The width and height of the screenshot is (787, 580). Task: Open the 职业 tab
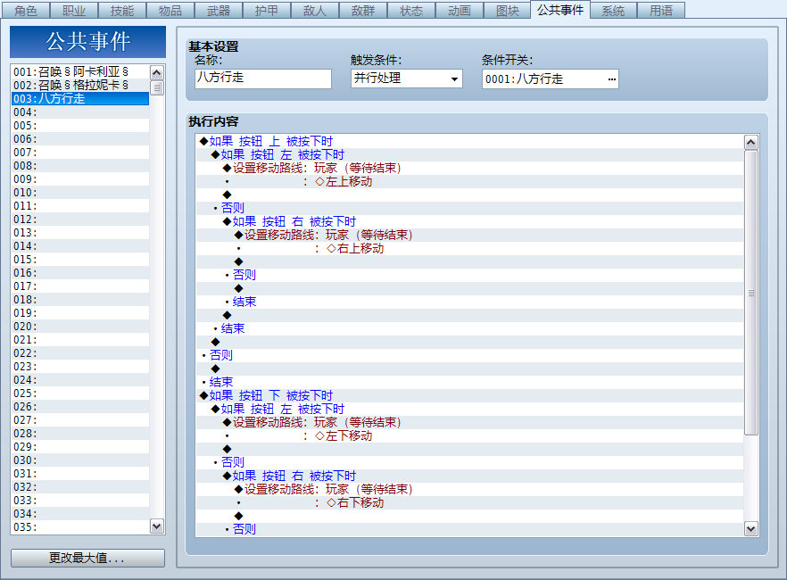pos(74,10)
